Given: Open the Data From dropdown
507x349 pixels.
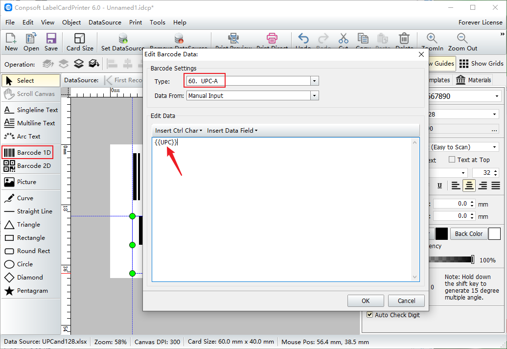Looking at the screenshot, I should point(314,95).
